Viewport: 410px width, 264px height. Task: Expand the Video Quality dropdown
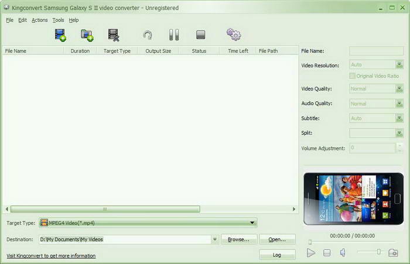[x=399, y=89]
